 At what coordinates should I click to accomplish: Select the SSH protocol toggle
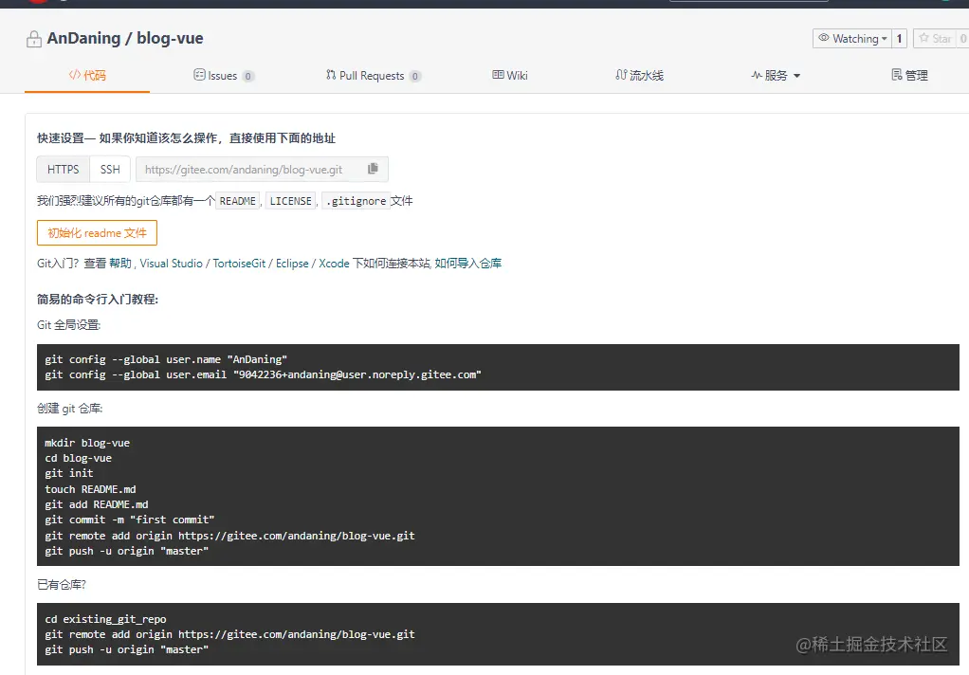tap(110, 170)
